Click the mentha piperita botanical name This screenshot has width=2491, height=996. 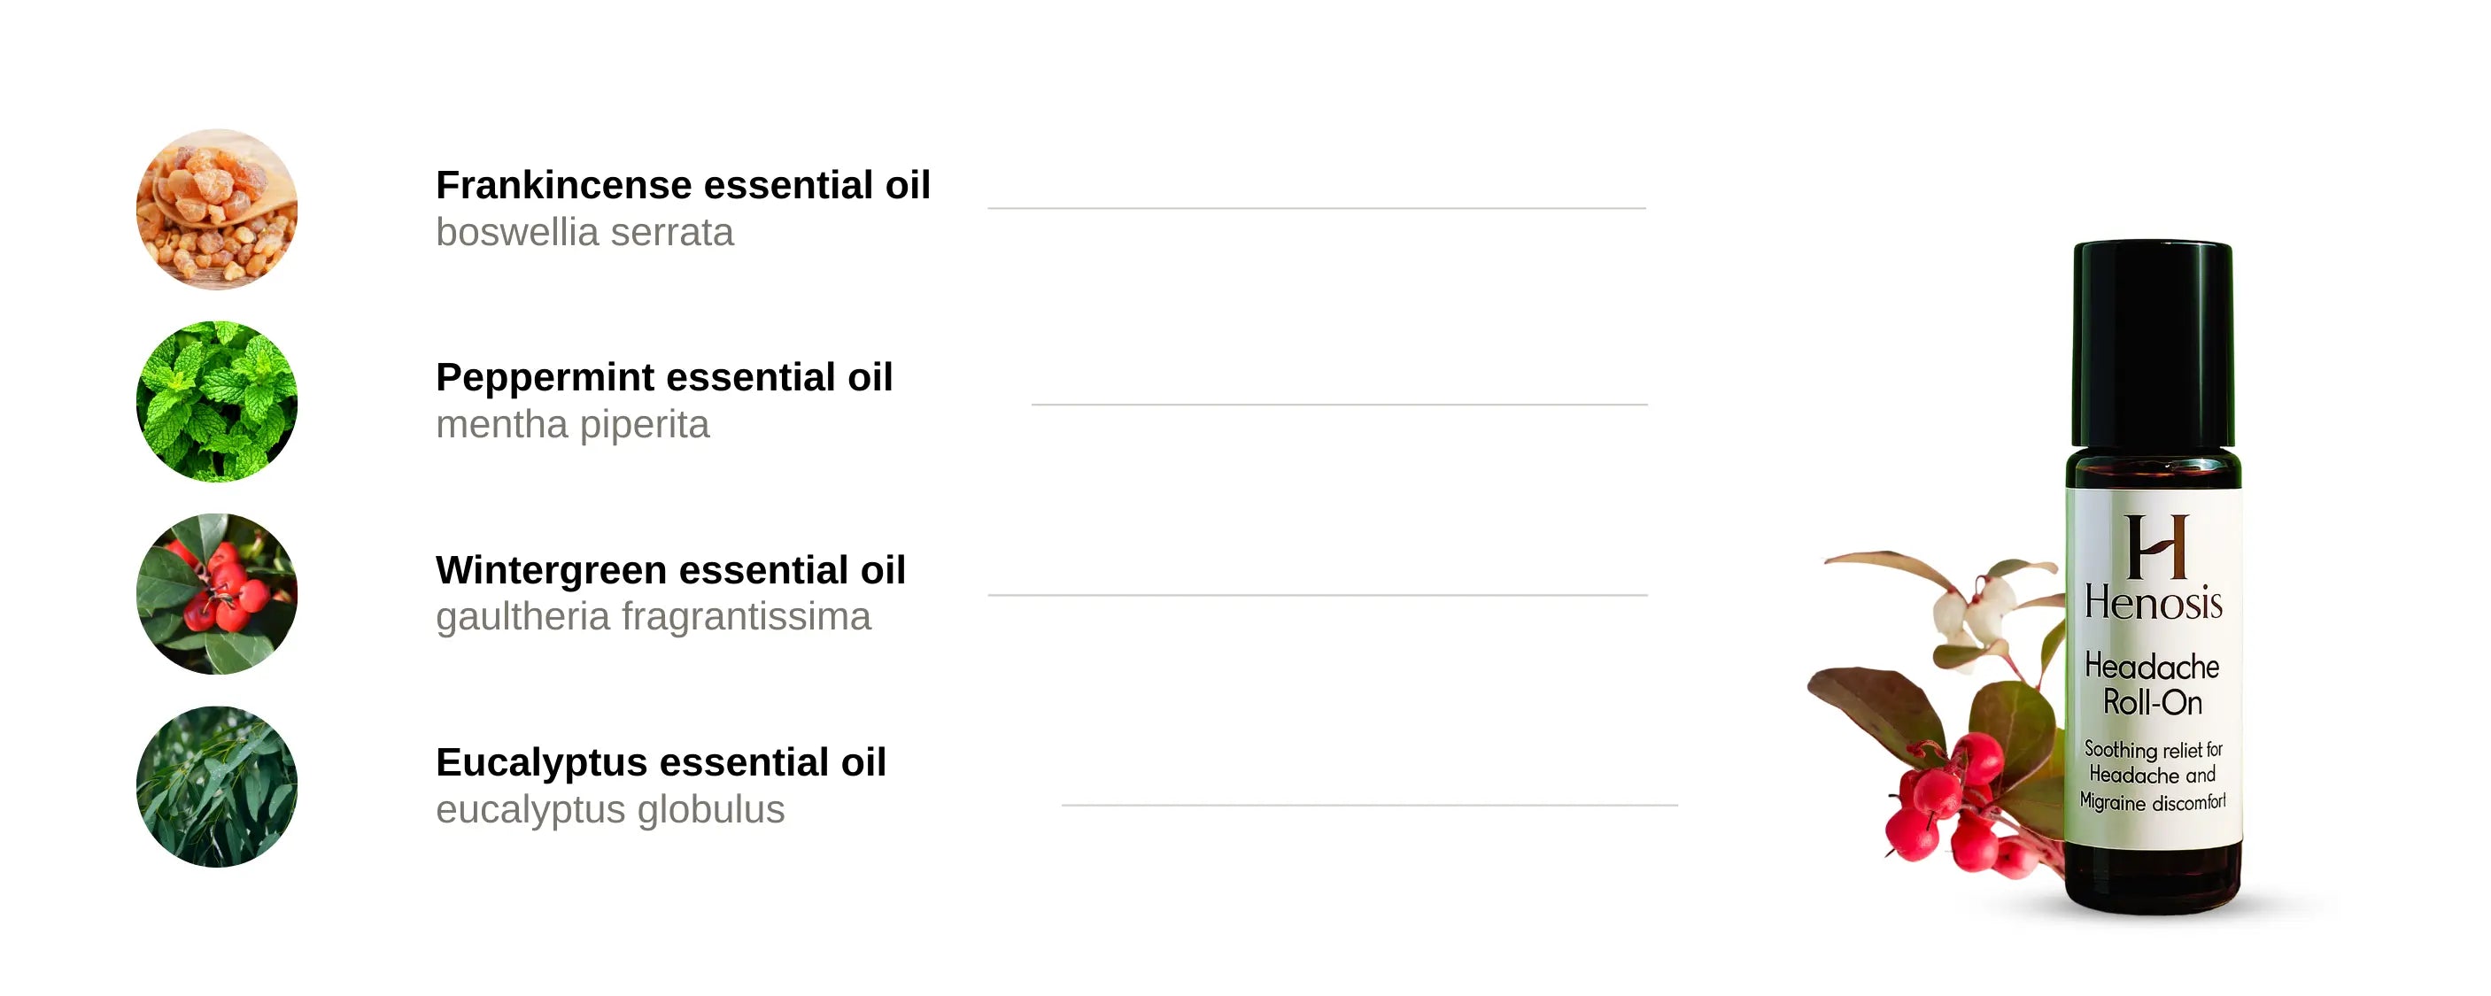pyautogui.click(x=572, y=424)
